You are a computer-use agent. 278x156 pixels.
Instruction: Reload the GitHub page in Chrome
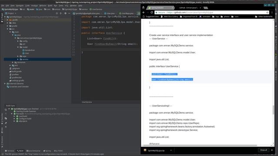coord(152,13)
